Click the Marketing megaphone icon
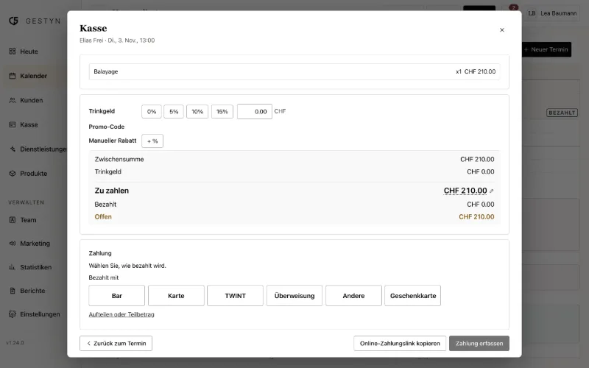 point(13,244)
